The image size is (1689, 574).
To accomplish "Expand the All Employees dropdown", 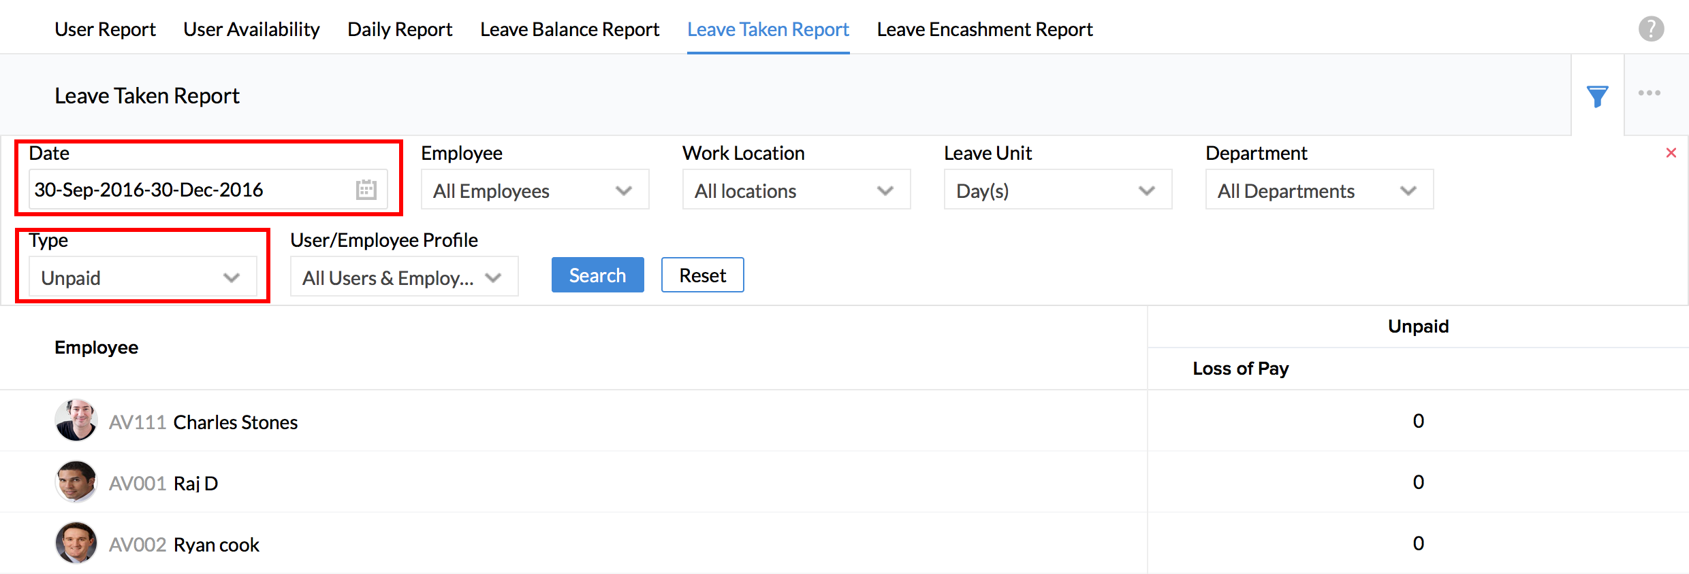I will [x=535, y=190].
